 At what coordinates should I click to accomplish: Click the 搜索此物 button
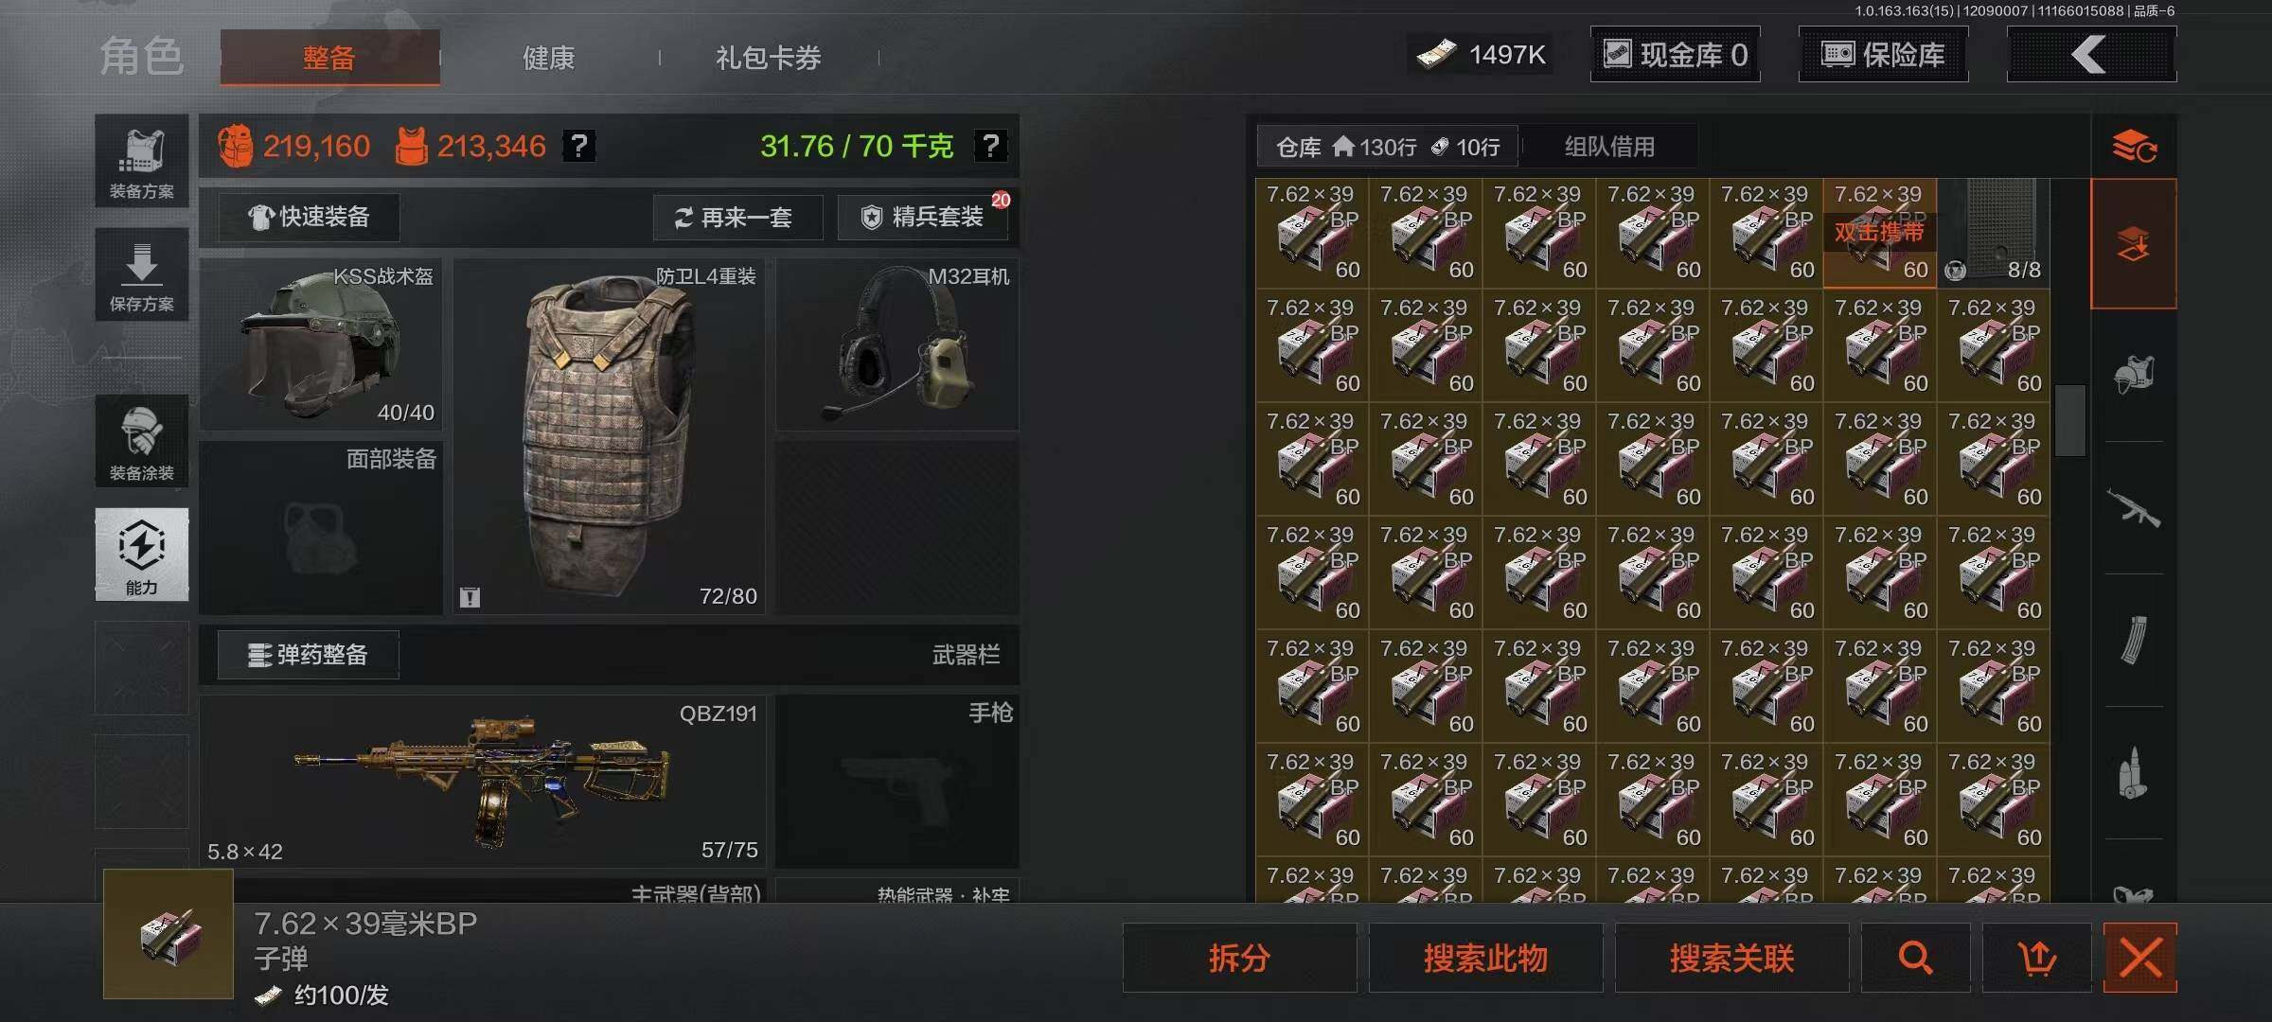1485,958
